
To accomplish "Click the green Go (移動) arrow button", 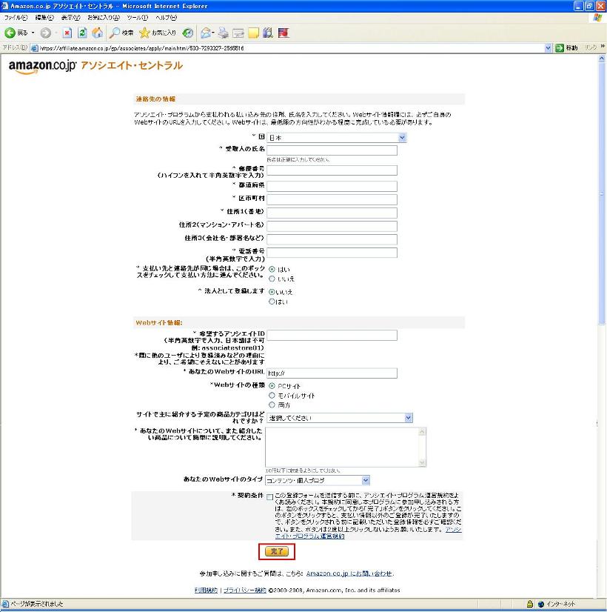I will point(566,47).
